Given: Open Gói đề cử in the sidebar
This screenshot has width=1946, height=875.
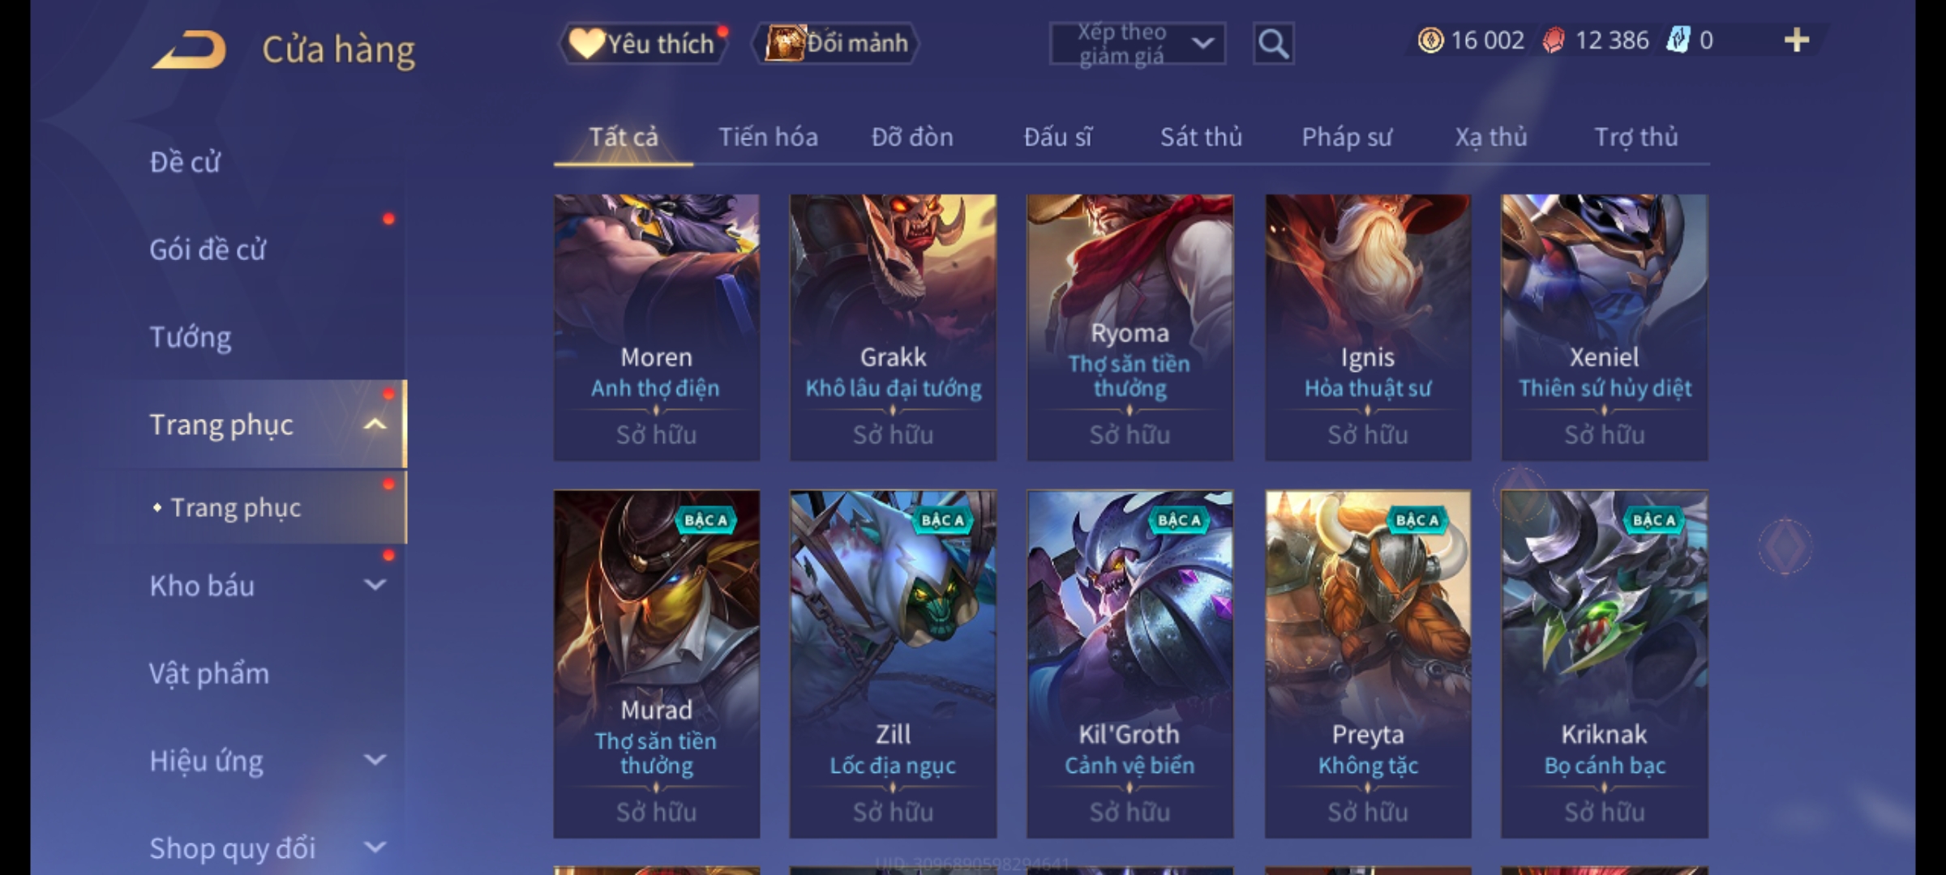Looking at the screenshot, I should (x=208, y=250).
